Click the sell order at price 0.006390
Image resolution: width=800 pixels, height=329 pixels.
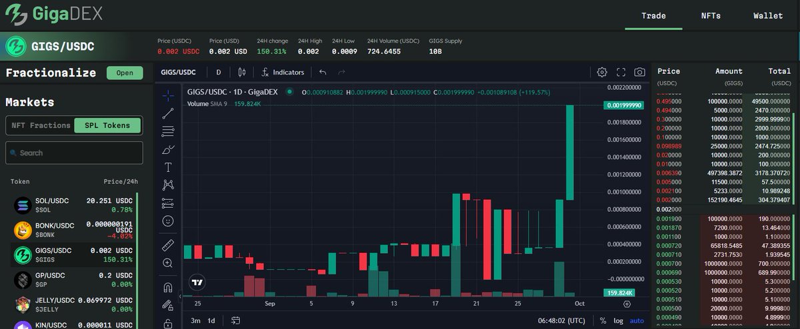(x=724, y=173)
